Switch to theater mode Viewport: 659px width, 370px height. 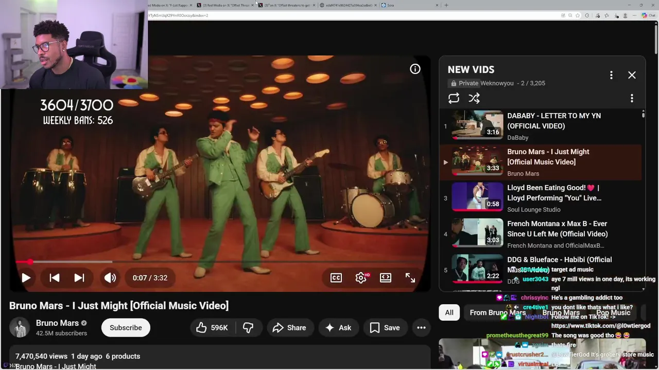coord(386,277)
